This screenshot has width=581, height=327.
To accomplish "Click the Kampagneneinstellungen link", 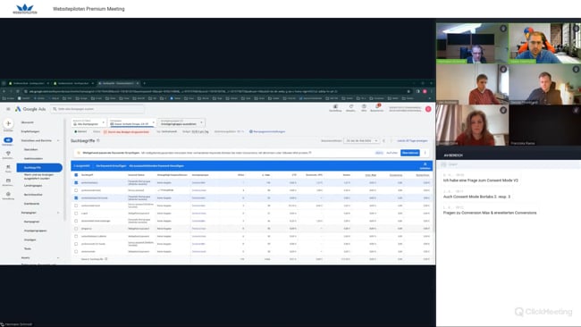I will (x=269, y=131).
